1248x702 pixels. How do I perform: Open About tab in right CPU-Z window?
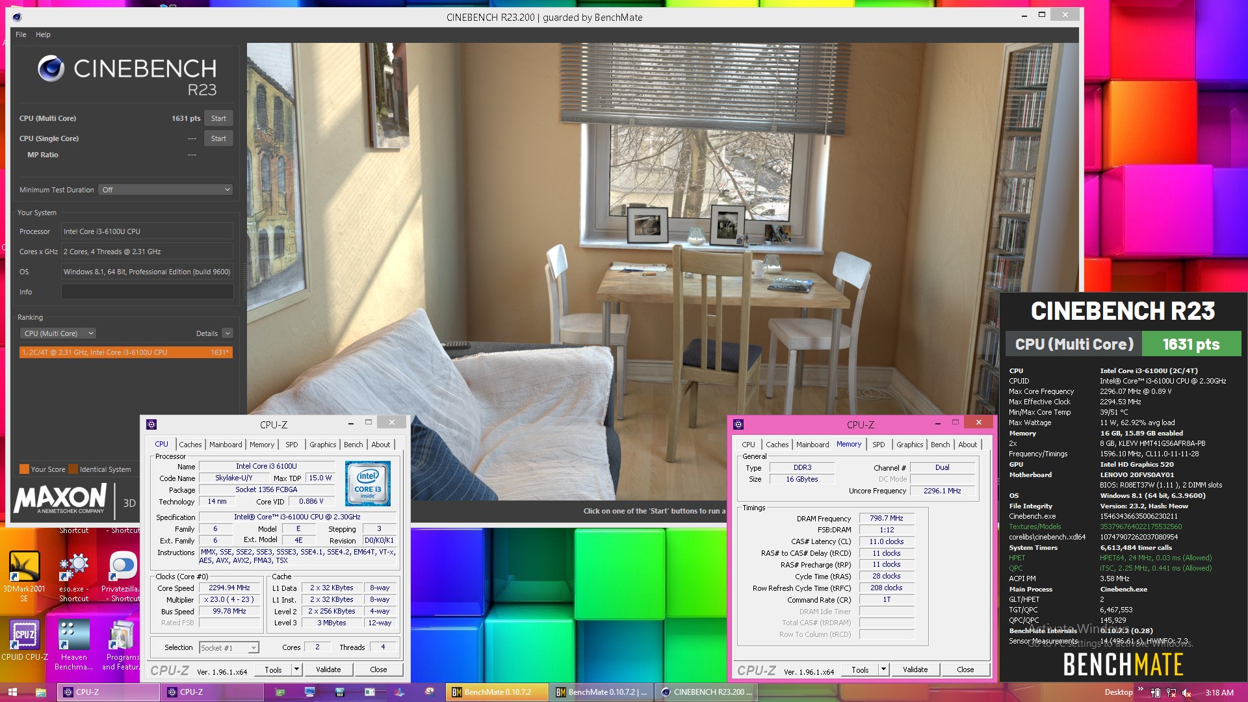pos(968,445)
